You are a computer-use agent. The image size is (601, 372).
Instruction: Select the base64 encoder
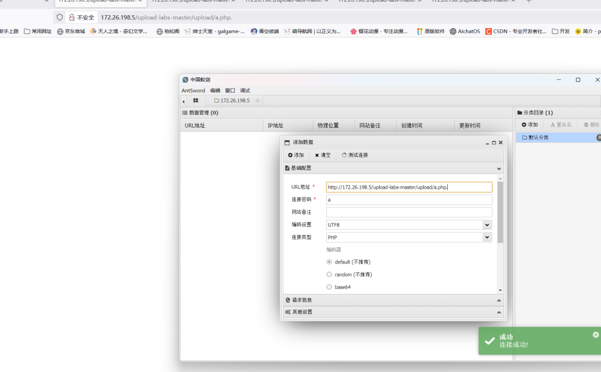[x=329, y=287]
